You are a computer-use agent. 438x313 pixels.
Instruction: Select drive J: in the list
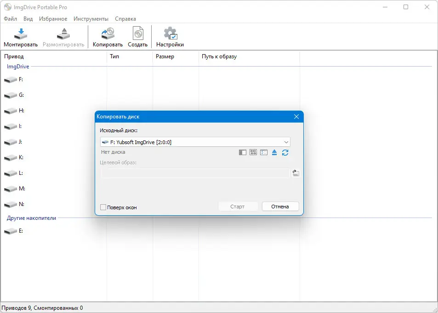tap(13, 142)
